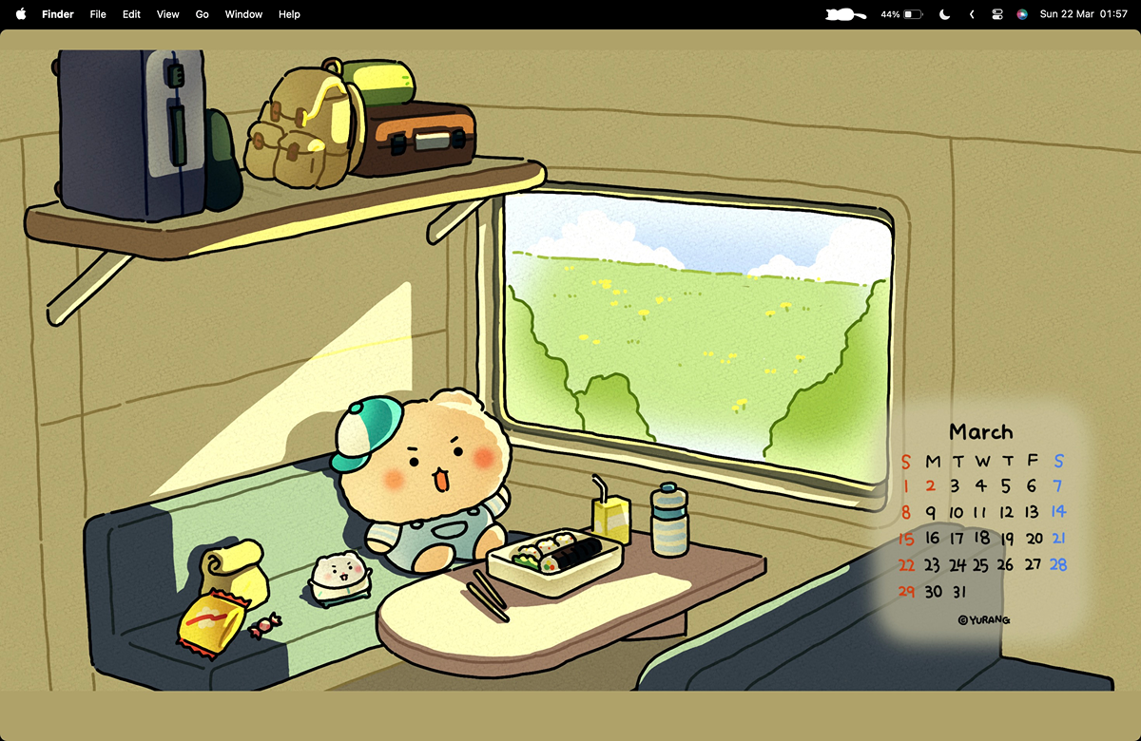Click date 31 on the wallpaper calendar

point(958,592)
